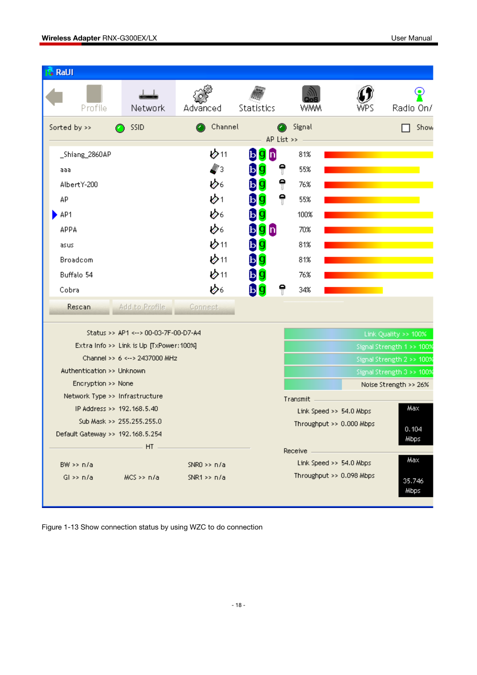Click encryption key icon for AlbertY-200
Viewport: 477px width, 675px height.
[x=282, y=184]
